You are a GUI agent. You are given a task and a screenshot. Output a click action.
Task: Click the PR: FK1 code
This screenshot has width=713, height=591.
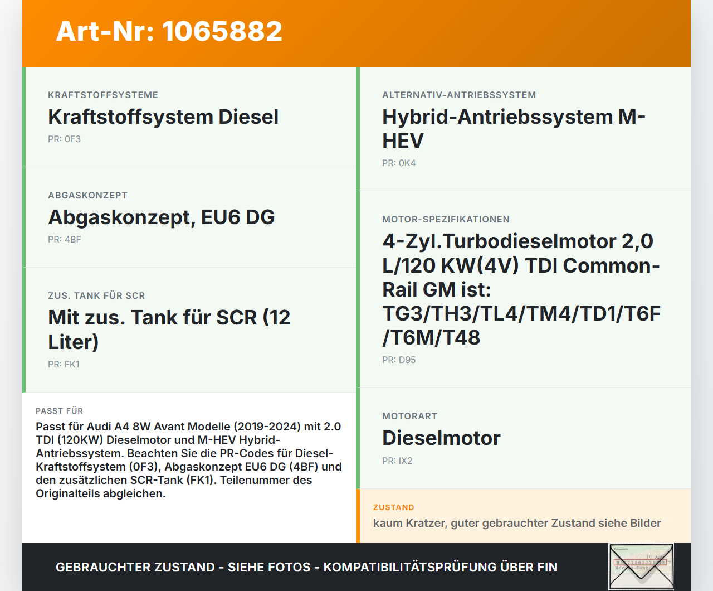[x=64, y=364]
